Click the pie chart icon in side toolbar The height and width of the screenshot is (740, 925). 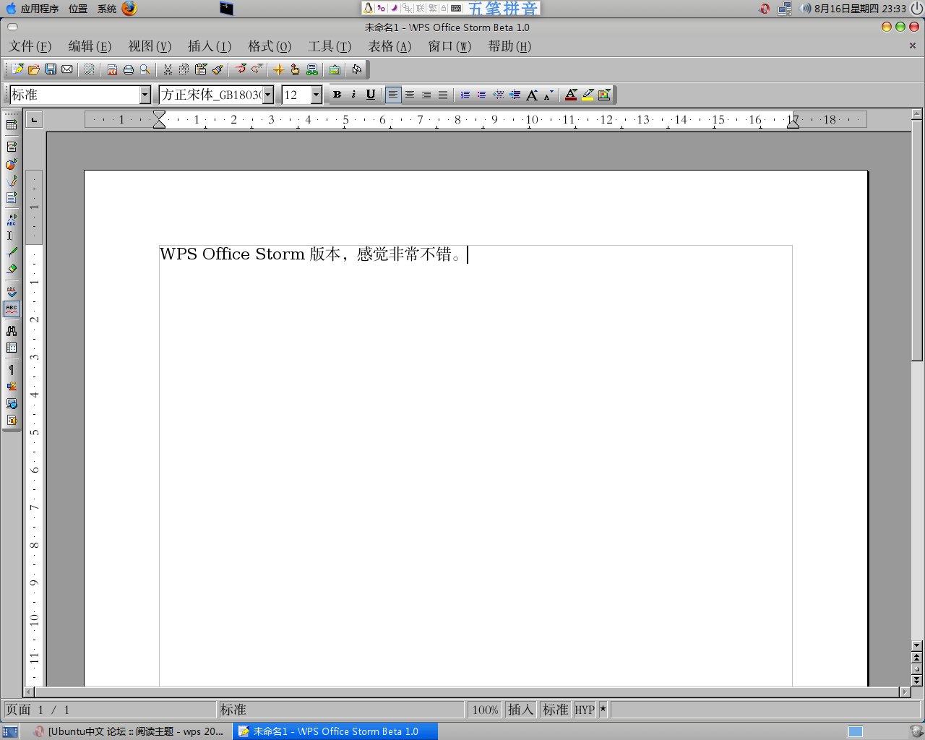pos(12,164)
